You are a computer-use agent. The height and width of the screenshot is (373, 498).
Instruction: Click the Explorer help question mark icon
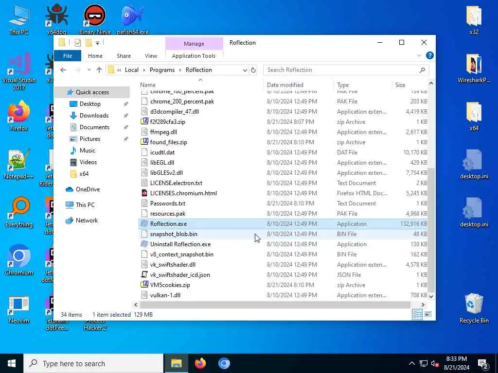click(x=430, y=55)
